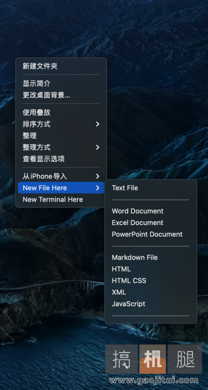
Task: Expand 从iPhone导入 submenu arrow
Action: [x=98, y=176]
